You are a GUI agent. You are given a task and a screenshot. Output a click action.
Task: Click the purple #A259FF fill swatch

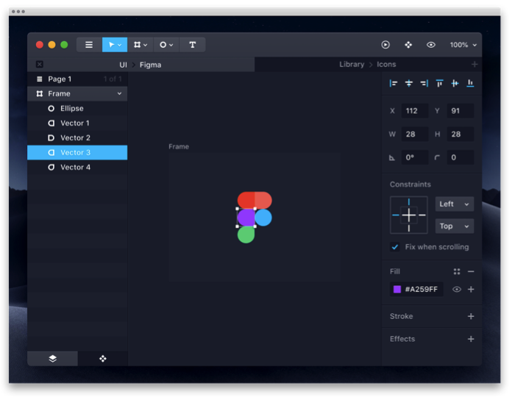point(397,290)
